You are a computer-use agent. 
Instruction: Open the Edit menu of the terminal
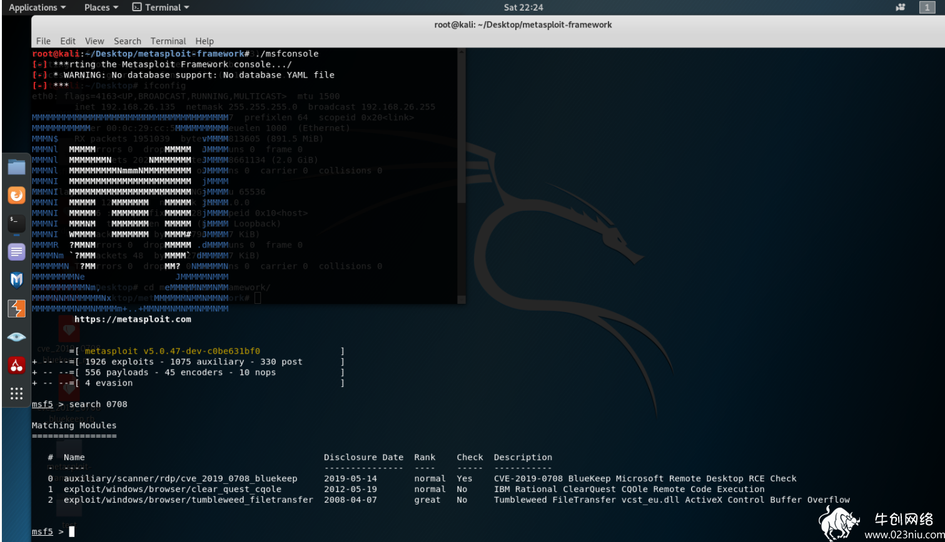[68, 41]
